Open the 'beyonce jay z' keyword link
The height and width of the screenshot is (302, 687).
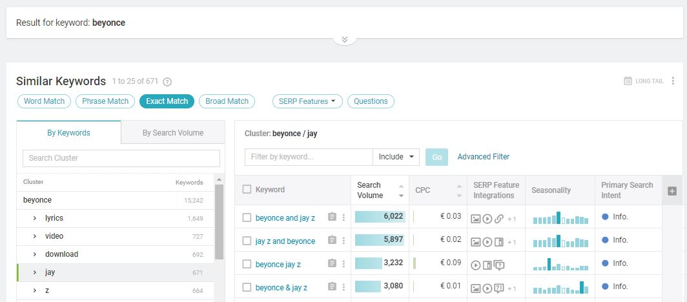(x=278, y=265)
